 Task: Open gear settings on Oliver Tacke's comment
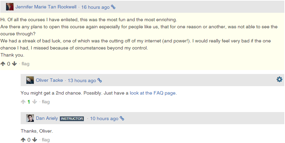pyautogui.click(x=279, y=79)
